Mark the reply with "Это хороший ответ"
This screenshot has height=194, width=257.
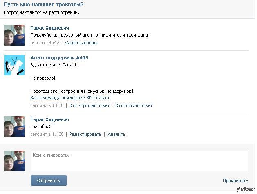90,105
